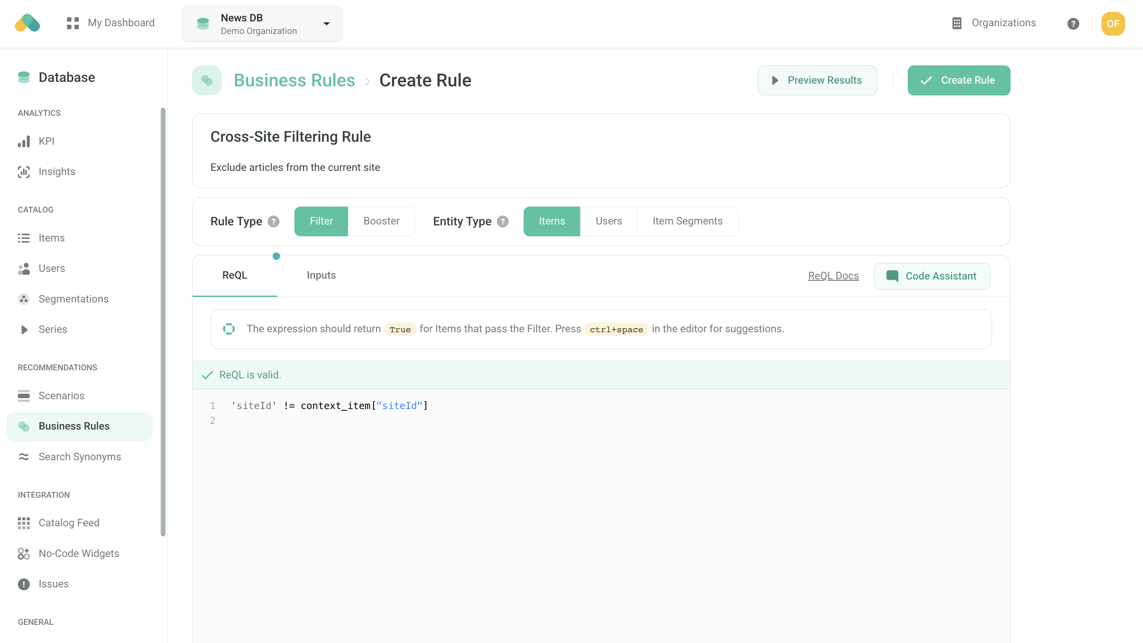
Task: Open Catalog Feed in the sidebar
Action: click(80, 523)
